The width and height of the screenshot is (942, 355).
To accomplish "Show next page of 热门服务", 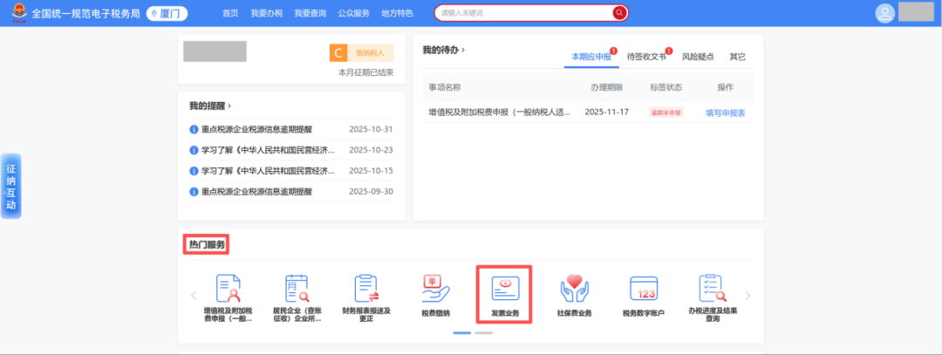I will click(747, 296).
